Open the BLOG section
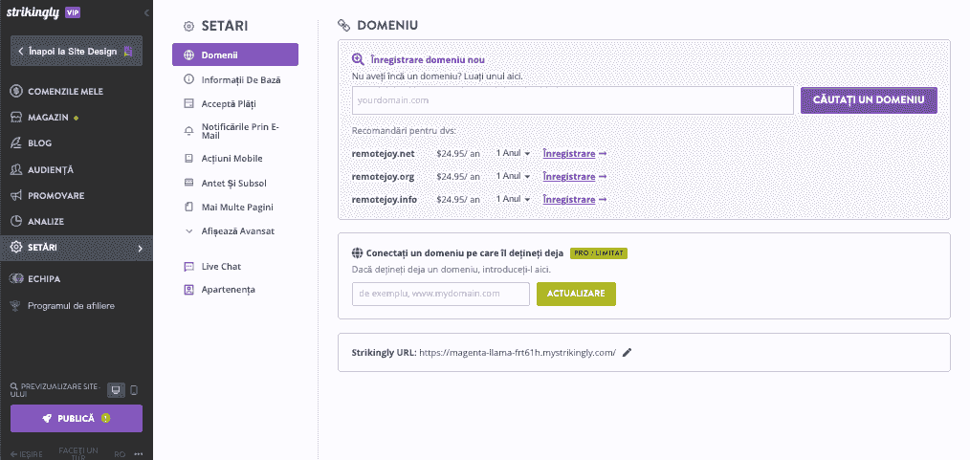The width and height of the screenshot is (970, 460). [39, 142]
